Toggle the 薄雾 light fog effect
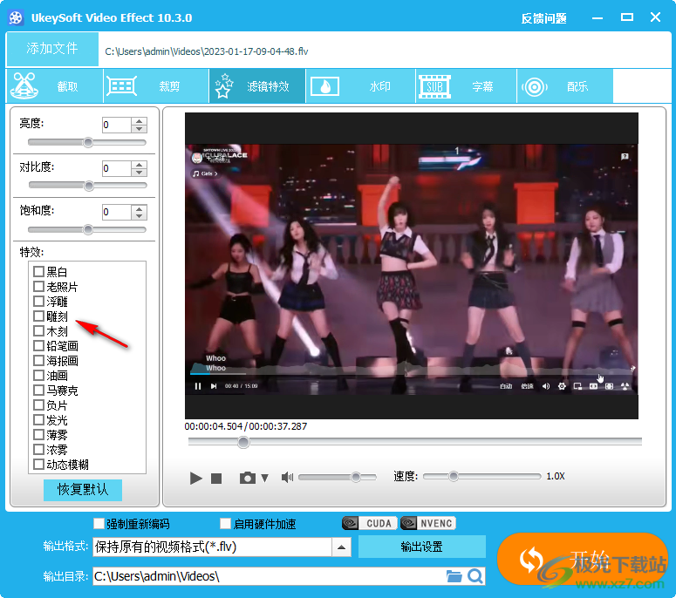Image resolution: width=676 pixels, height=598 pixels. 38,435
